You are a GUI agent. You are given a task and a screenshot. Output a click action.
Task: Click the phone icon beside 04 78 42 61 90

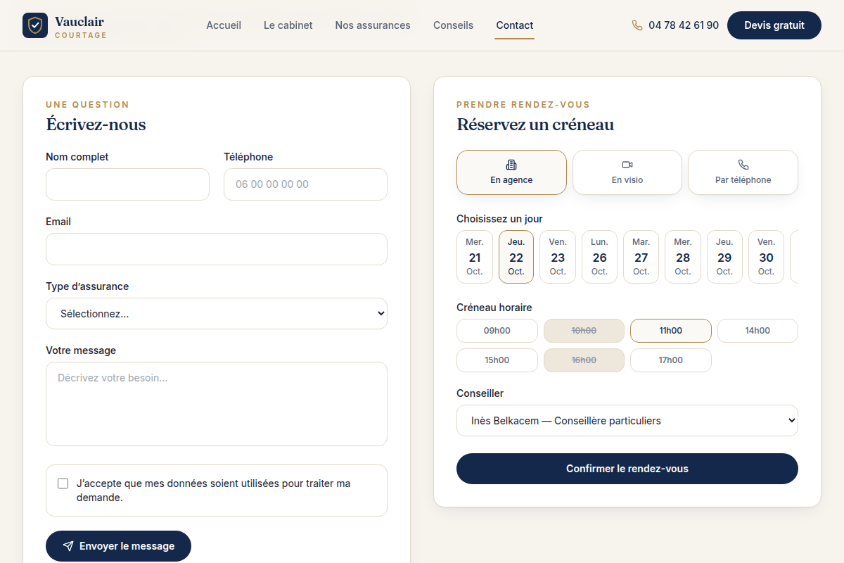(637, 25)
